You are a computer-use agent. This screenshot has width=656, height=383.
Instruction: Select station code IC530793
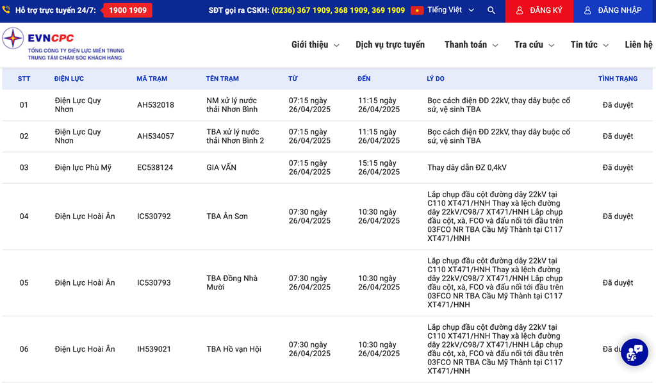click(154, 283)
